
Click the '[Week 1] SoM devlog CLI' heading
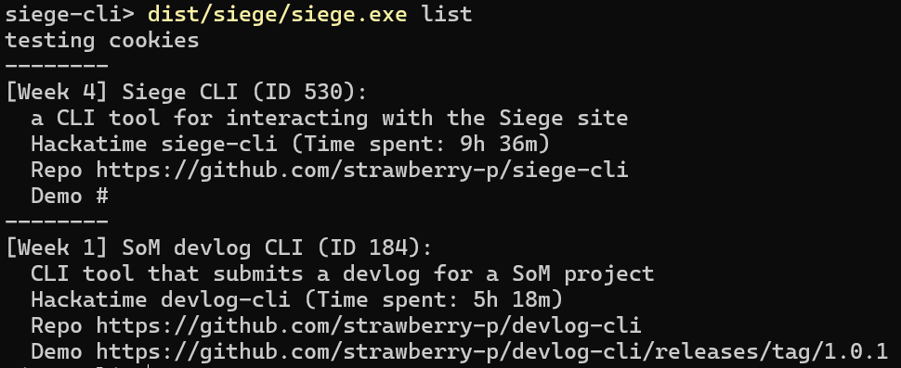click(x=154, y=247)
